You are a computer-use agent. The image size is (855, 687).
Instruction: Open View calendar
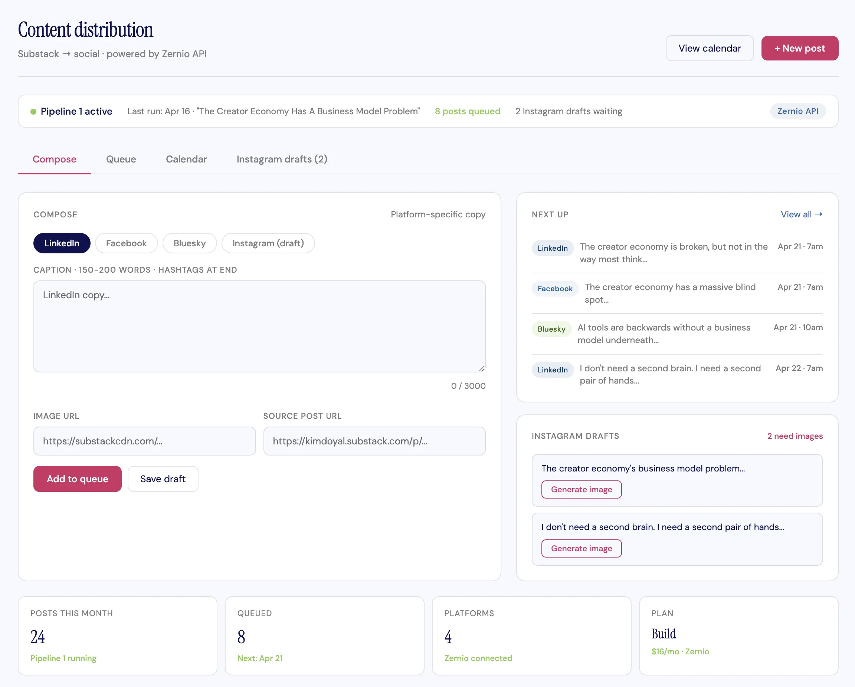(x=710, y=48)
